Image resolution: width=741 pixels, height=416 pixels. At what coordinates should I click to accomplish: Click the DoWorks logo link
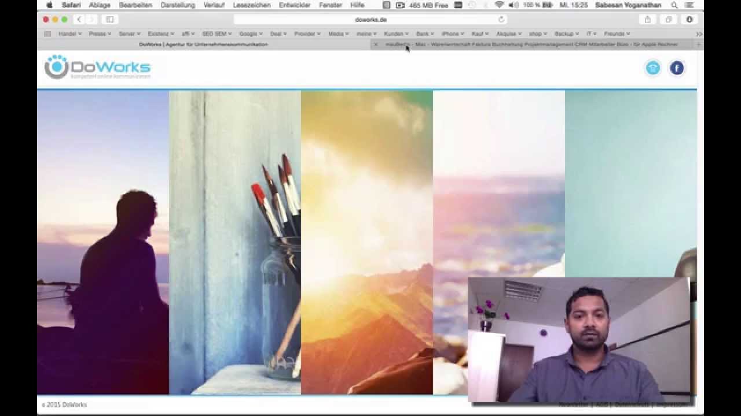coord(97,68)
